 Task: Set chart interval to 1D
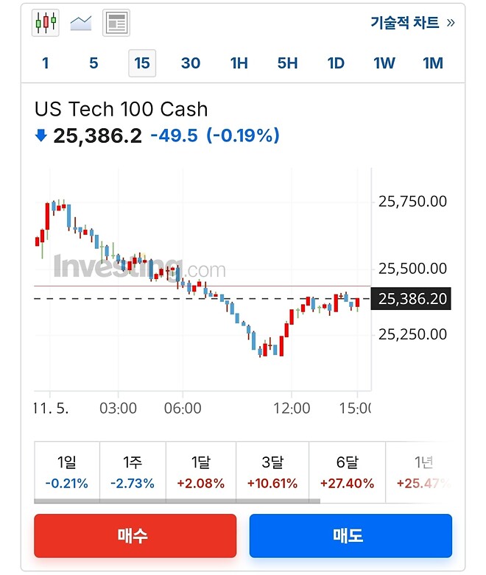pos(336,63)
